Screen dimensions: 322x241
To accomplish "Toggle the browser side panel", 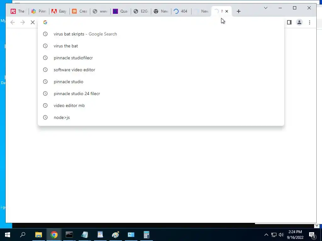I will [x=289, y=22].
